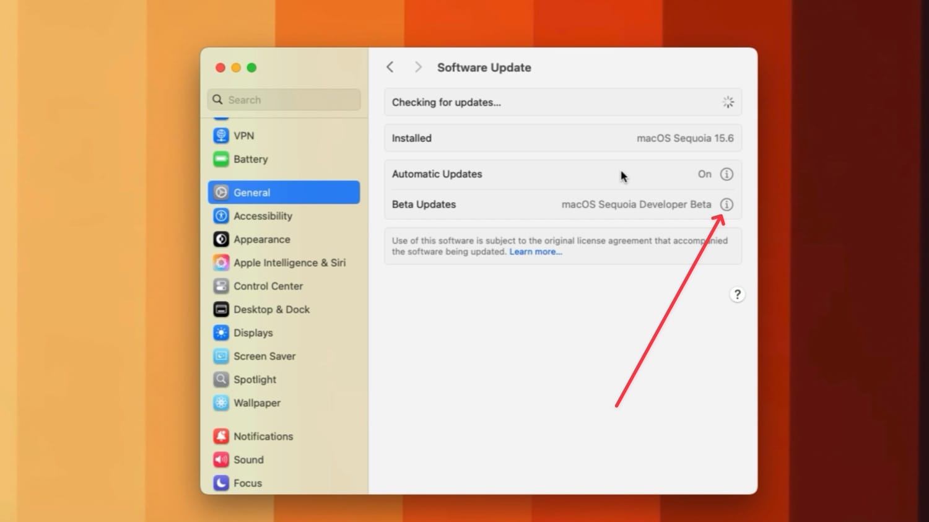Screen dimensions: 929x522
Task: Open the help question mark button
Action: 737,295
